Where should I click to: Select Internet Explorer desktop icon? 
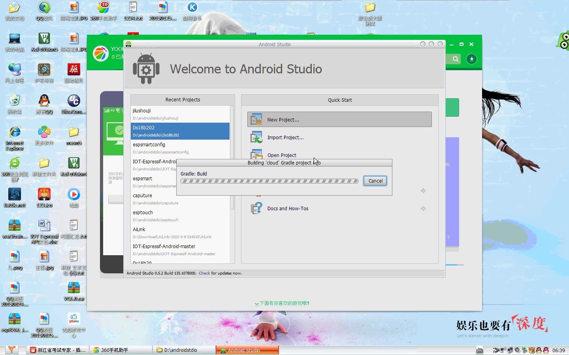[x=15, y=138]
